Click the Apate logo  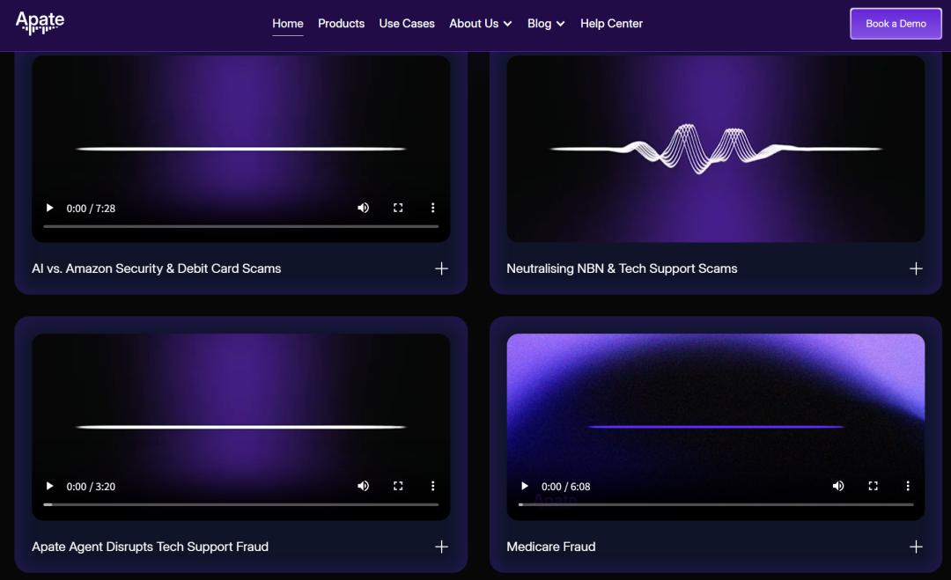coord(40,23)
